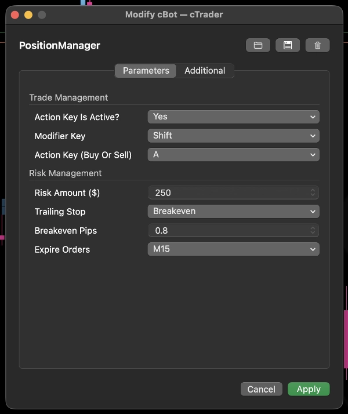Click the Breakeven Pips label
The image size is (348, 414).
coord(66,231)
